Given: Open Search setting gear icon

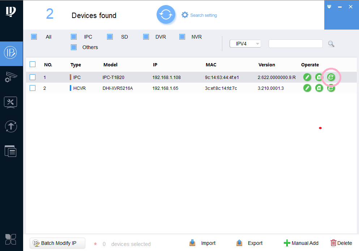Looking at the screenshot, I should (x=185, y=15).
